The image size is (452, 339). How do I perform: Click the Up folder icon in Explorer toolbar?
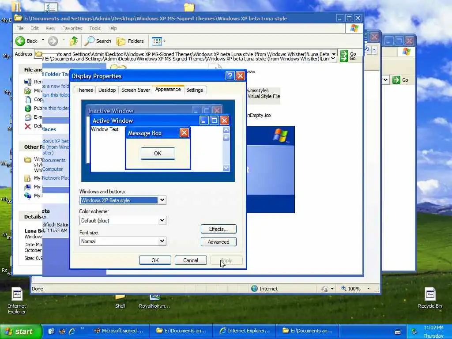(x=74, y=41)
